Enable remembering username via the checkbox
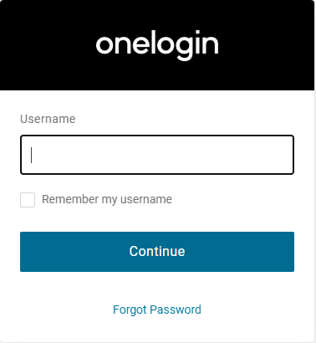The image size is (316, 343). pyautogui.click(x=28, y=200)
